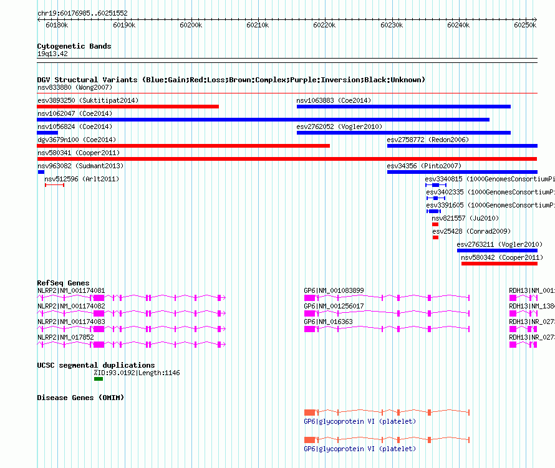
Task: Click the red esv3893250 (Suktitipat2014) loss bar
Action: [128, 107]
